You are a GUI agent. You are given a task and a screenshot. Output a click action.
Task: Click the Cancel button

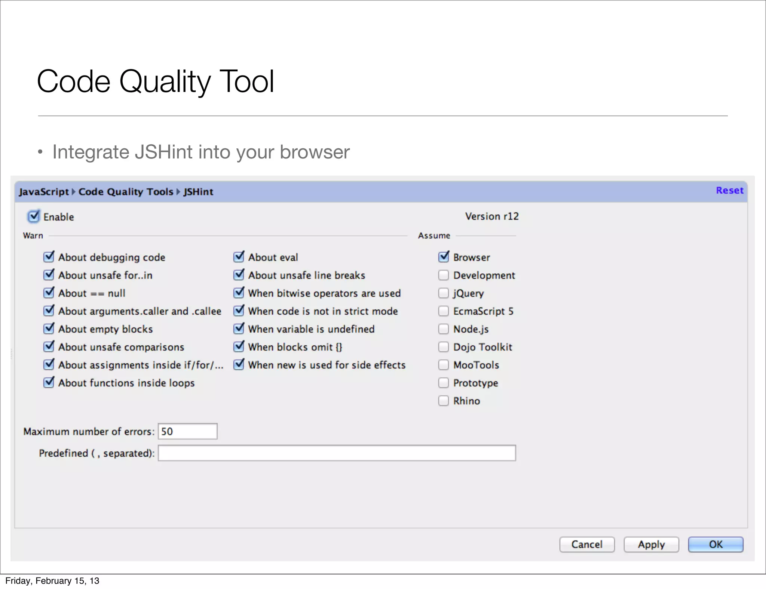[x=587, y=544]
